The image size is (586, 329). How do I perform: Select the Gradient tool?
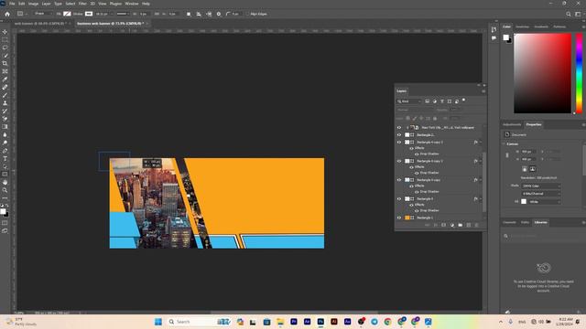(x=5, y=127)
